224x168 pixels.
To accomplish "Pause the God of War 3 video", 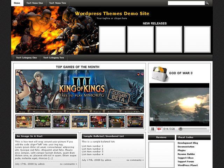I will click(x=153, y=129).
